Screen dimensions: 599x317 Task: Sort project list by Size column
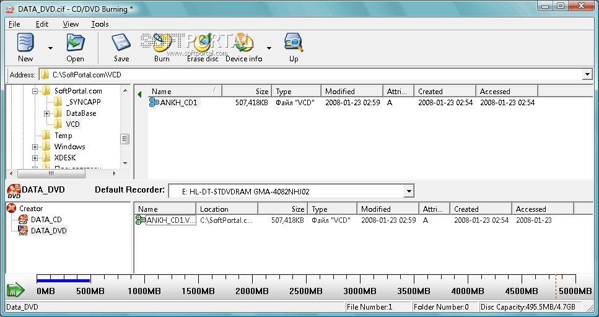pos(282,209)
